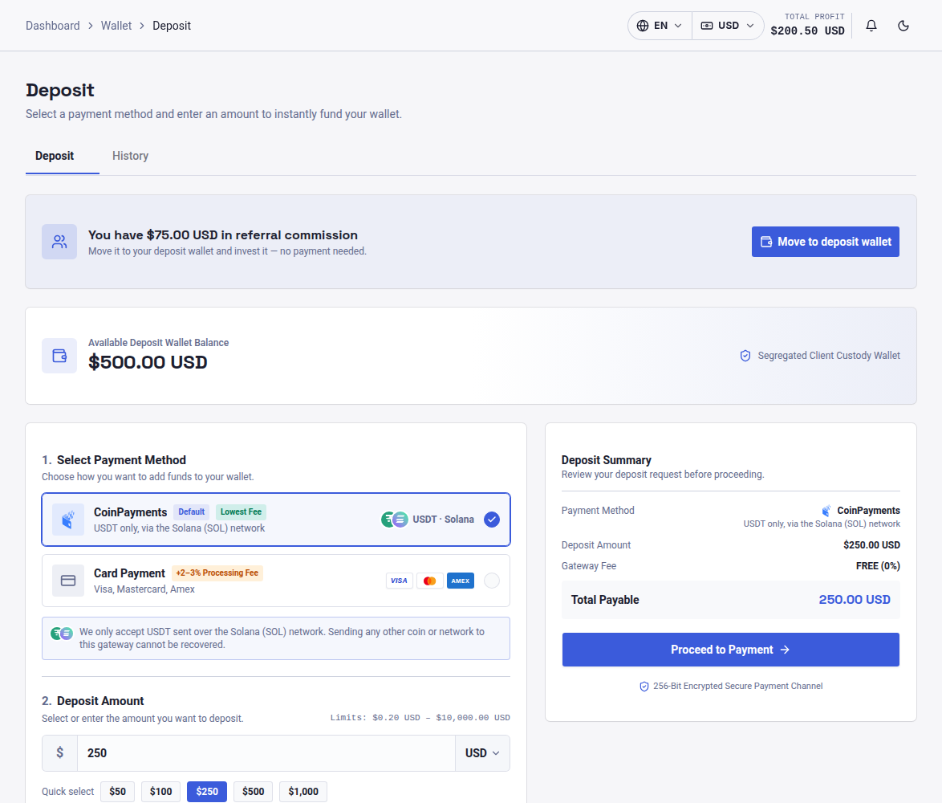Click the Amex logo
942x803 pixels.
[x=461, y=581]
